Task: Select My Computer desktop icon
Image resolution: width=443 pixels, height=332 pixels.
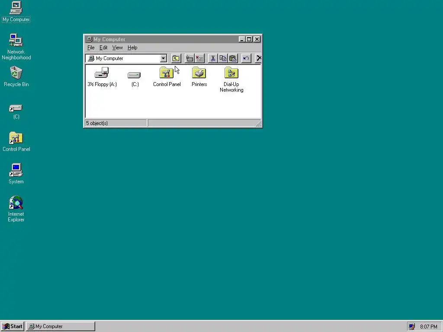Action: coord(16,12)
